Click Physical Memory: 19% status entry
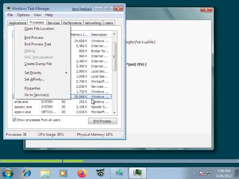239x179 pixels. 95,135
